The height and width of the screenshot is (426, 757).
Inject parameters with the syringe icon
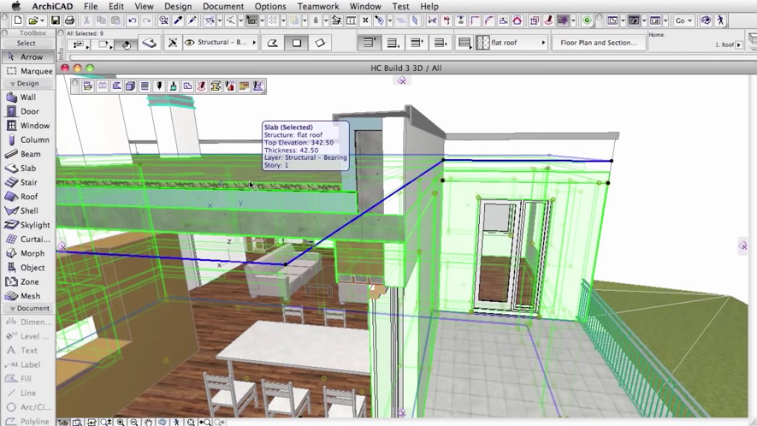(192, 21)
